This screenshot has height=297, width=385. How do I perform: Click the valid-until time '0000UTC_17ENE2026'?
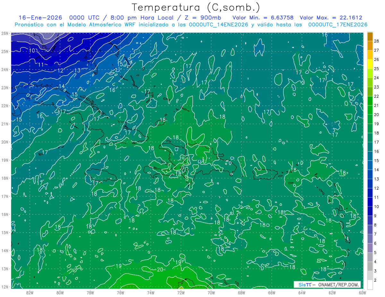tap(338, 25)
